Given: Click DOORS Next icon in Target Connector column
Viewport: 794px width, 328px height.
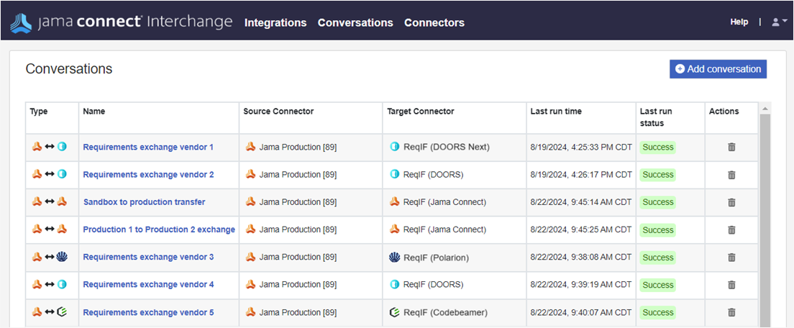Looking at the screenshot, I should 394,147.
